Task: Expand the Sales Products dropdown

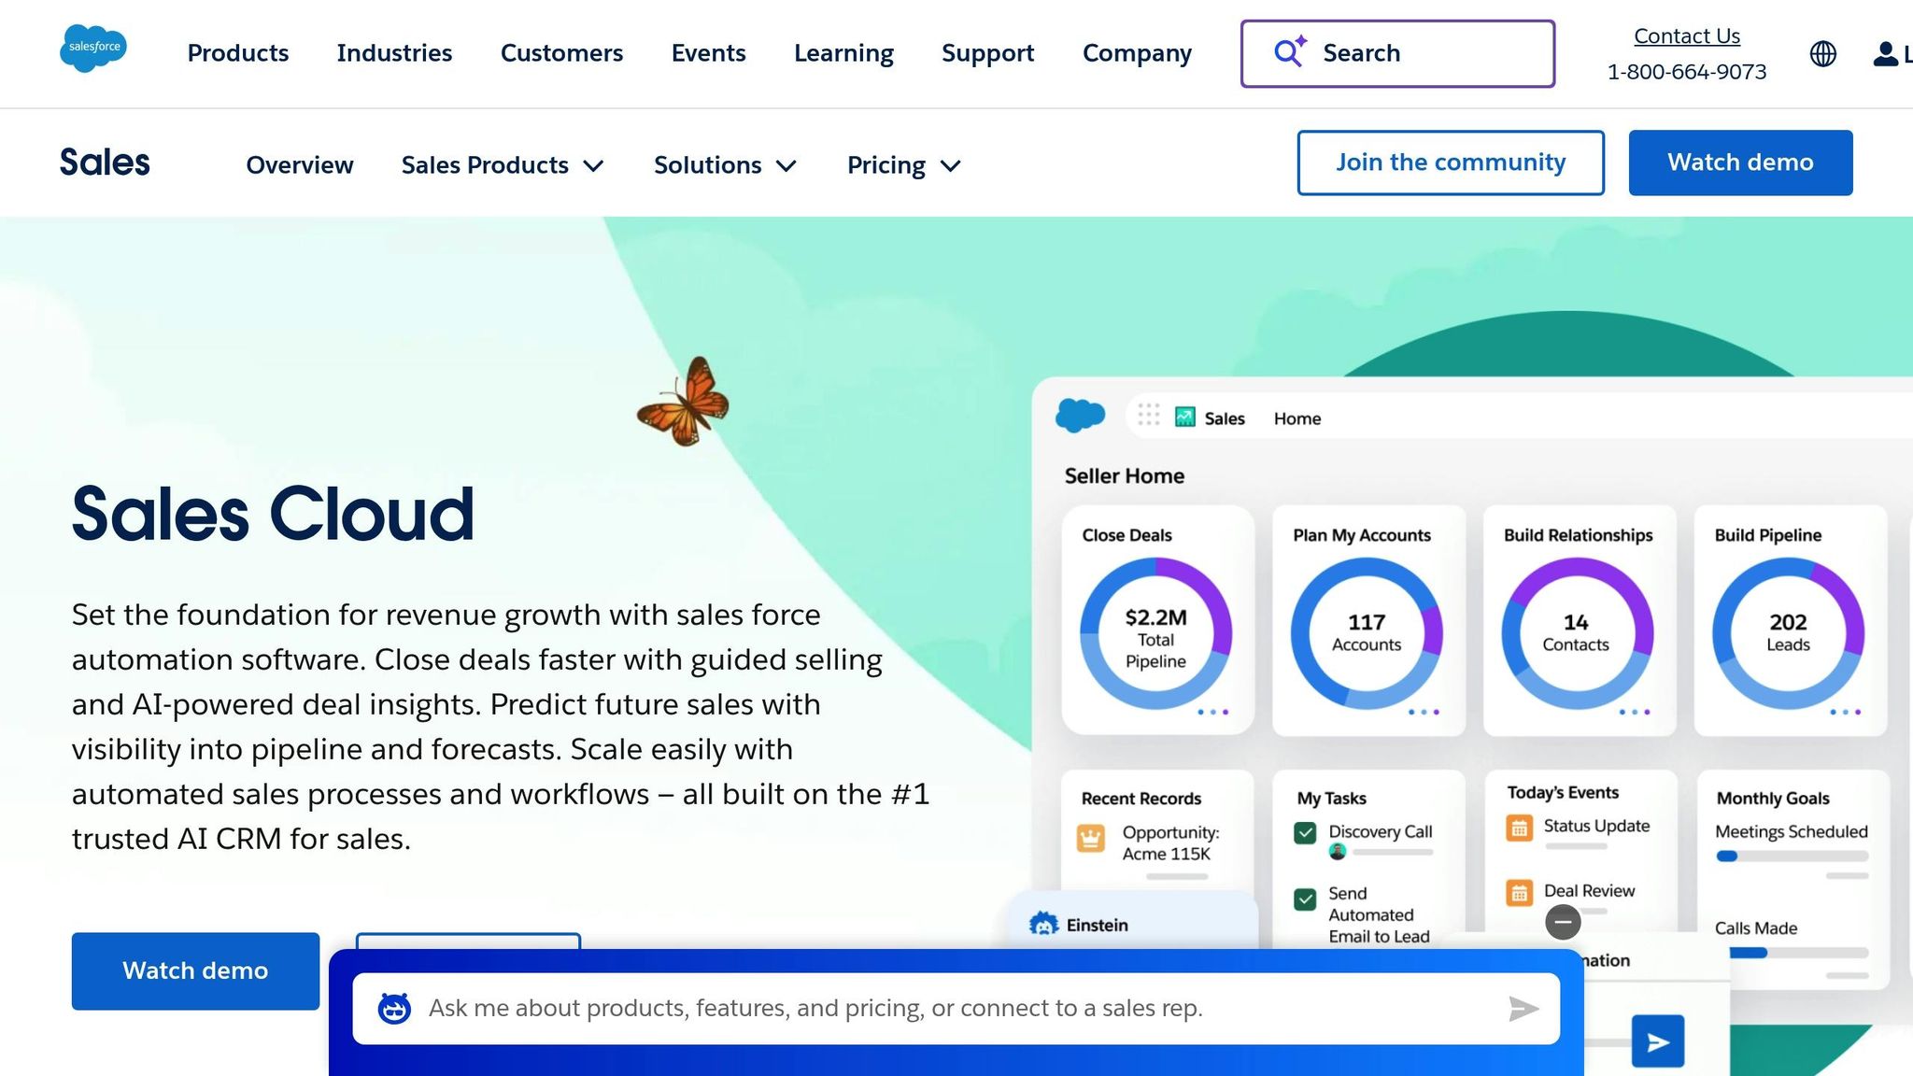Action: [503, 165]
